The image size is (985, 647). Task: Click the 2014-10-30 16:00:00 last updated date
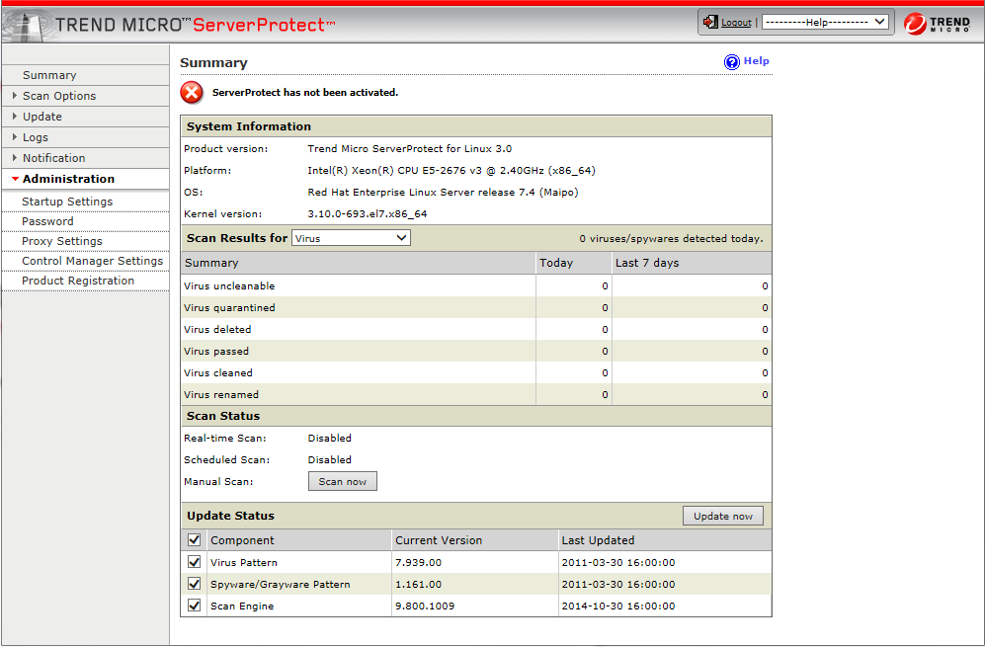point(618,607)
